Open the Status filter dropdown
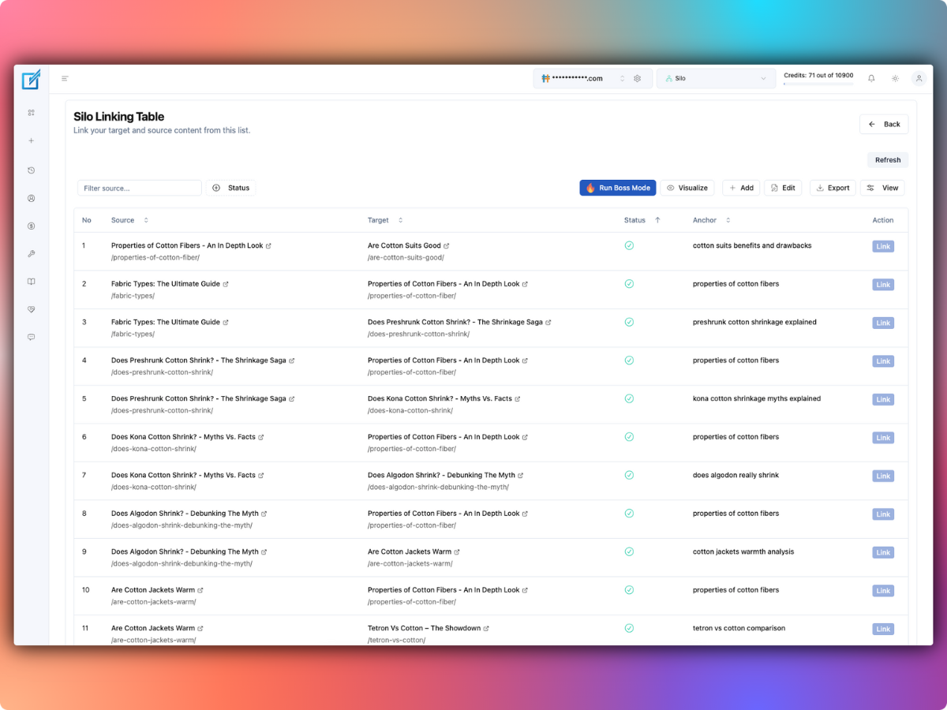This screenshot has height=710, width=947. 231,188
